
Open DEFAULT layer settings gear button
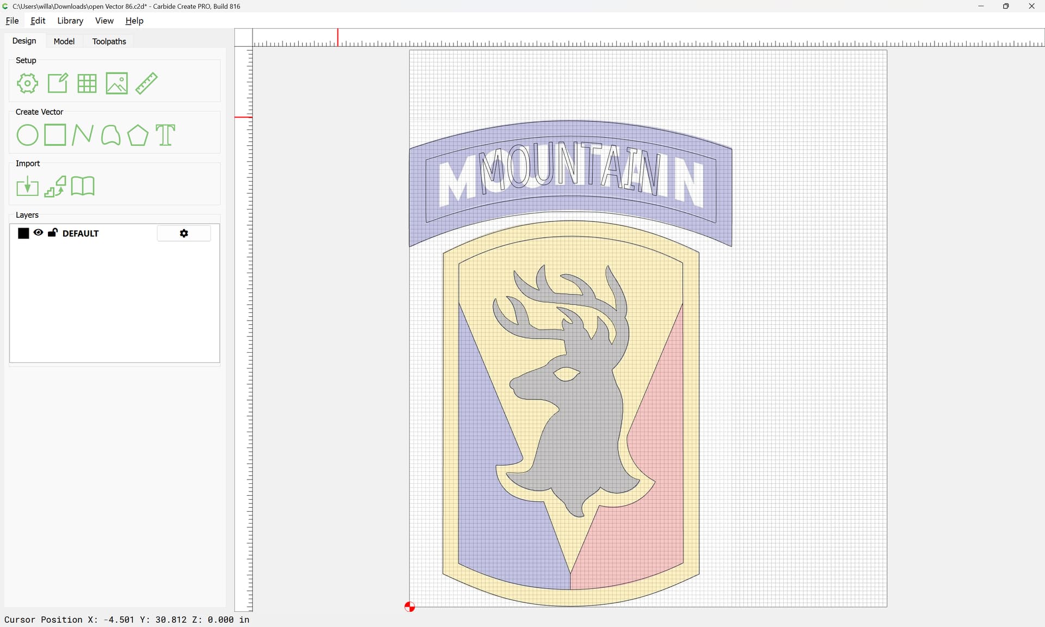tap(184, 233)
